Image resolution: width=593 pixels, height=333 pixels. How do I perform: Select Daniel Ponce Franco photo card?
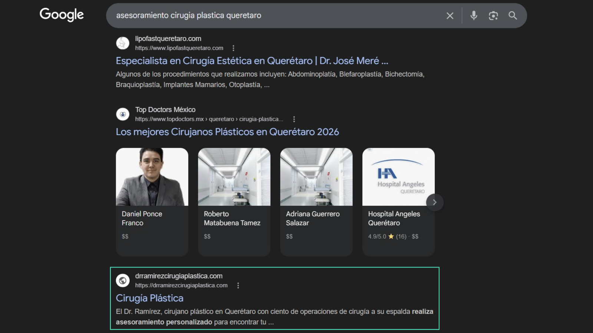coord(152,177)
